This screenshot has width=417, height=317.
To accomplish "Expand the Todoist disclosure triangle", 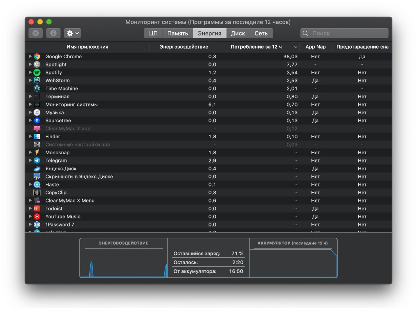I will [x=30, y=209].
